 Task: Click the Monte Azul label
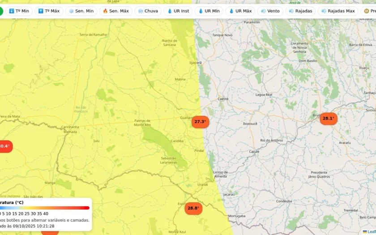177,232
